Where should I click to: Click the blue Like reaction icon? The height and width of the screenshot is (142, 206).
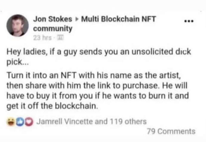[x=20, y=122]
